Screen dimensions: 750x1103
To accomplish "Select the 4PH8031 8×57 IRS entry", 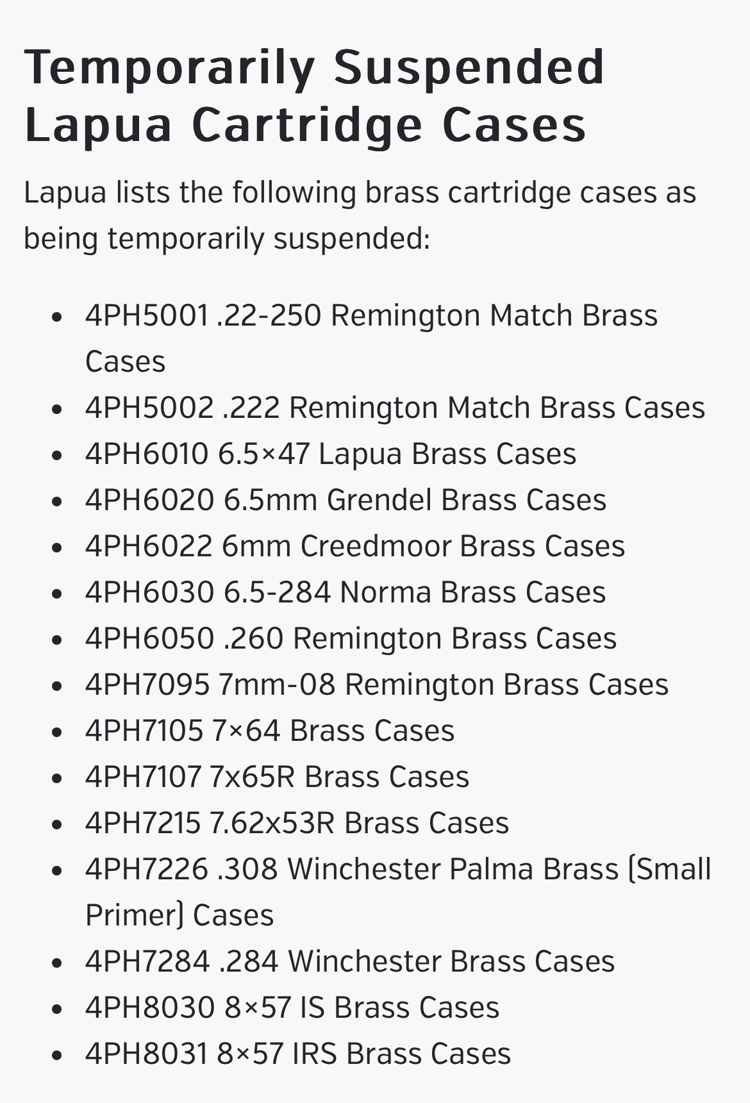I will pos(298,1054).
